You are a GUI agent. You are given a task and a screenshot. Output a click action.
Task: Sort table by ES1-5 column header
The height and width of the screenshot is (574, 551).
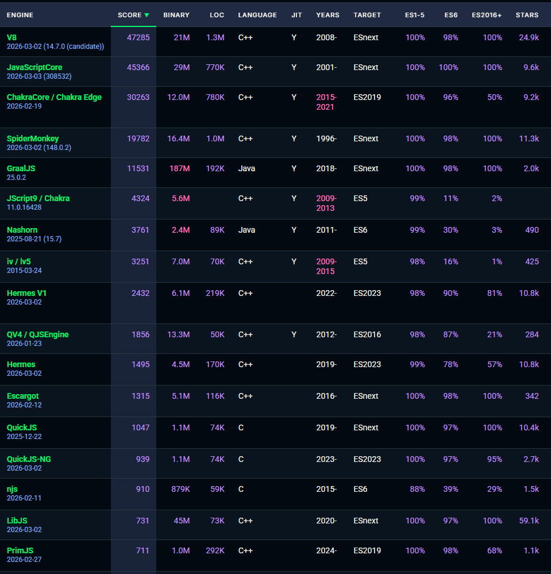coord(414,15)
